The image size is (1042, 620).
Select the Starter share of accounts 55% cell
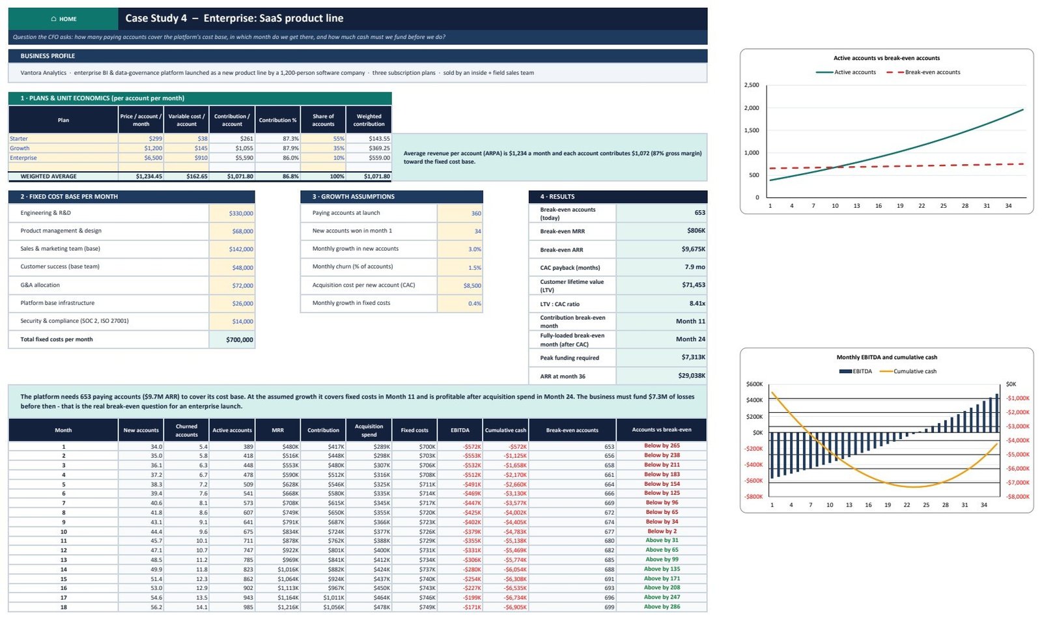point(323,139)
